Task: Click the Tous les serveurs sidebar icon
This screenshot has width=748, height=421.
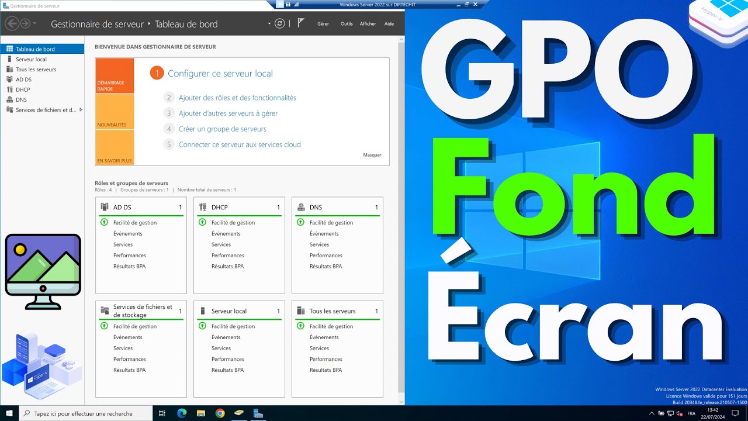Action: click(x=9, y=69)
